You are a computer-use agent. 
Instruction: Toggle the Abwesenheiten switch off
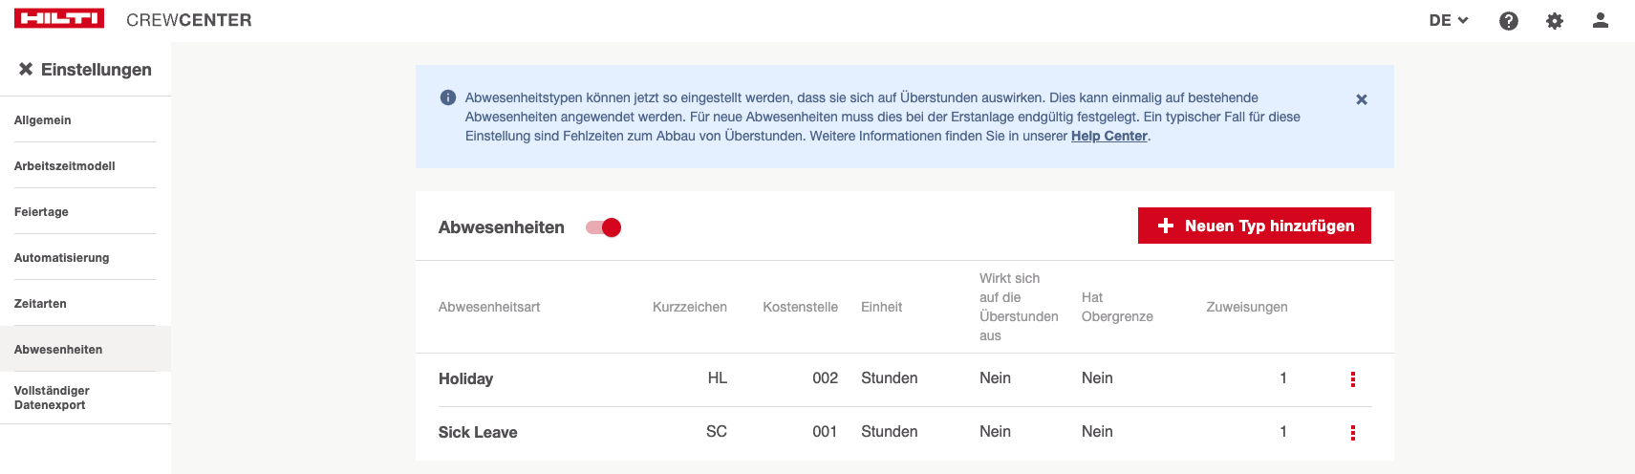coord(604,227)
